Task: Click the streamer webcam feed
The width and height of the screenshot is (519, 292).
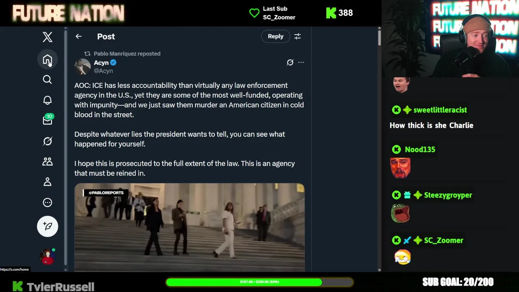Action: tap(450, 39)
